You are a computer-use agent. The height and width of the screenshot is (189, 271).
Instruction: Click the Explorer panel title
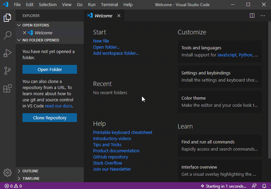click(31, 16)
